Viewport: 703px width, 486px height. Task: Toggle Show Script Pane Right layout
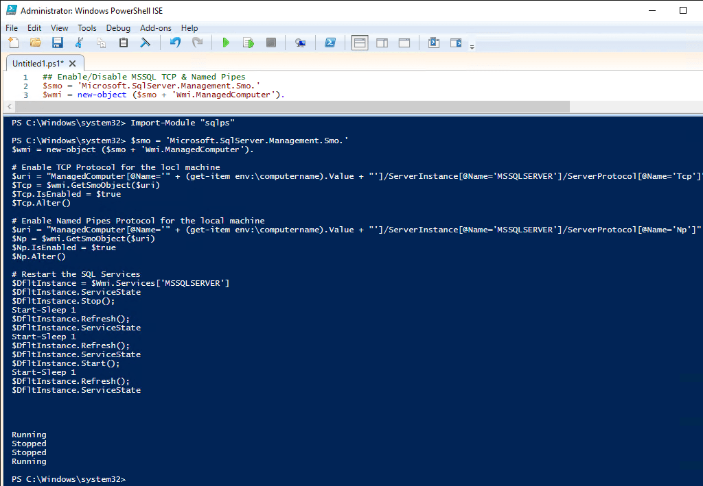click(382, 43)
